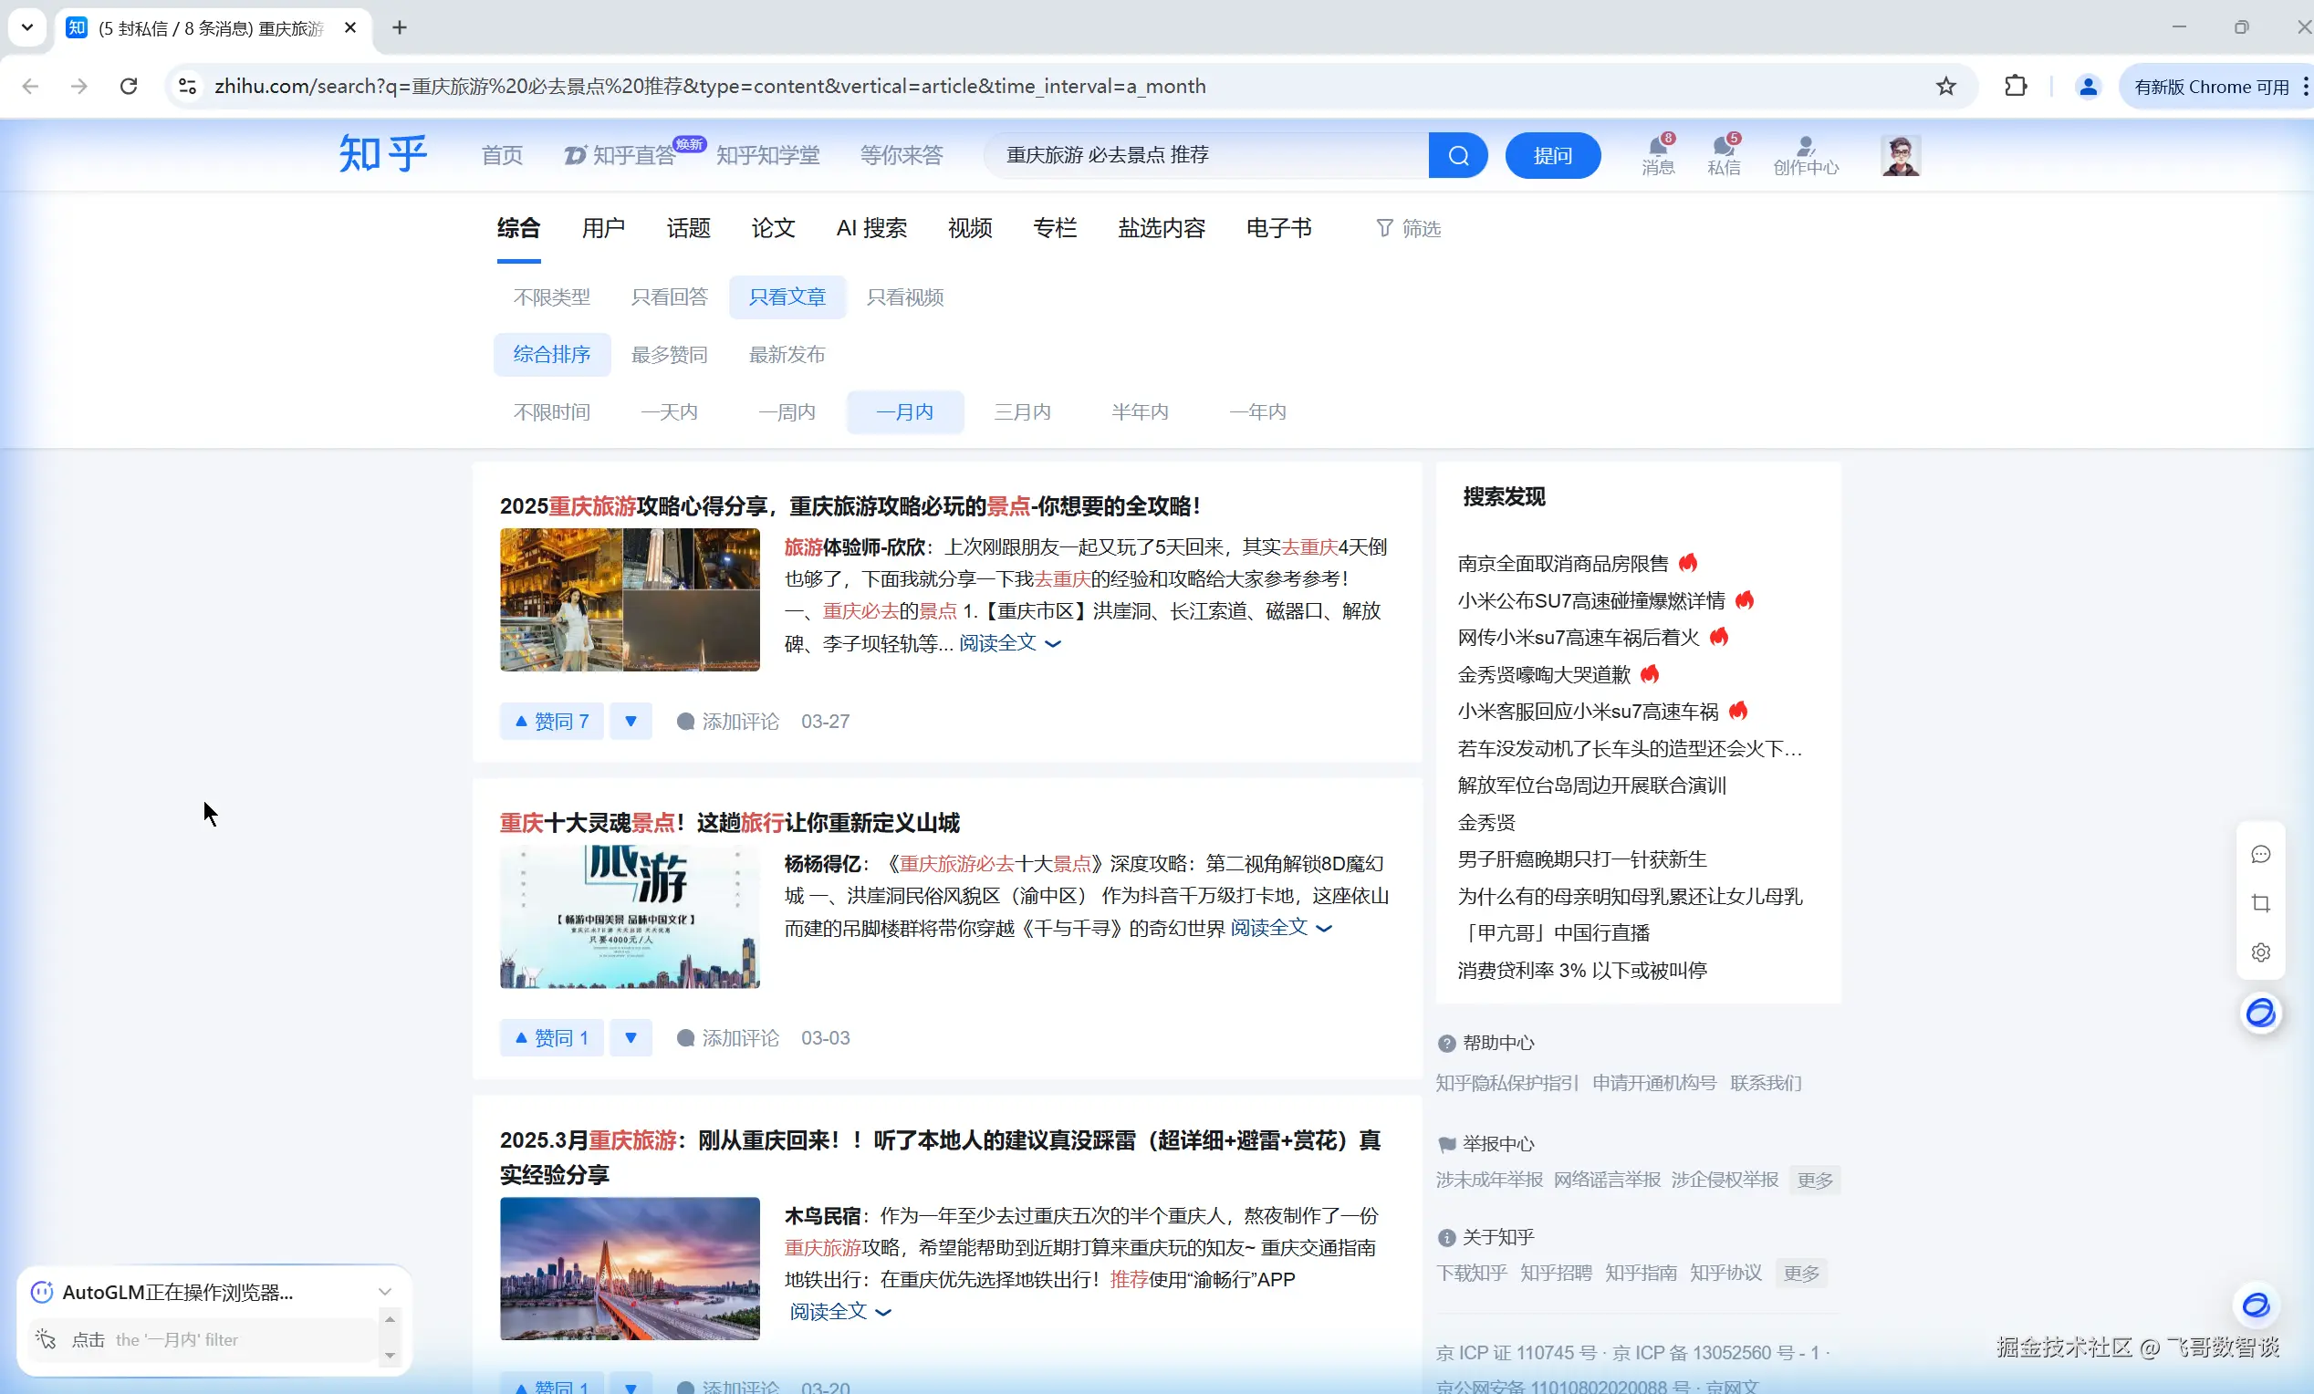This screenshot has width=2314, height=1394.
Task: Open the 私信 private messages icon
Action: click(x=1724, y=154)
